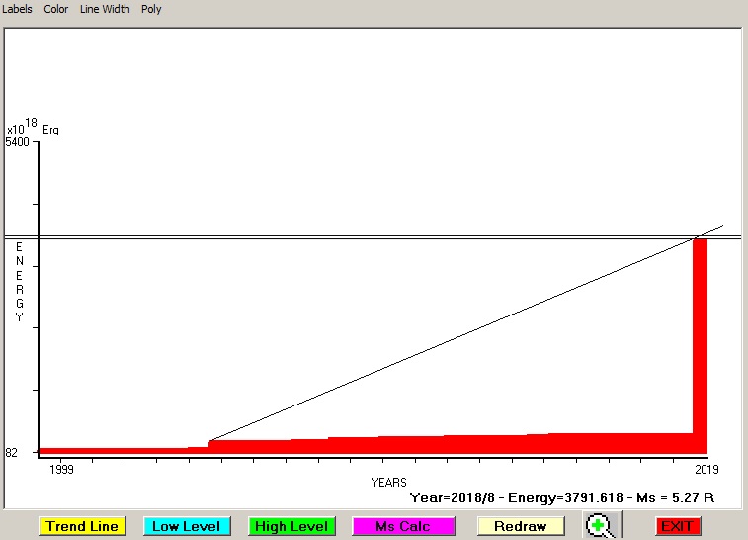The image size is (748, 540).
Task: Select the 1999 start year label
Action: 61,468
